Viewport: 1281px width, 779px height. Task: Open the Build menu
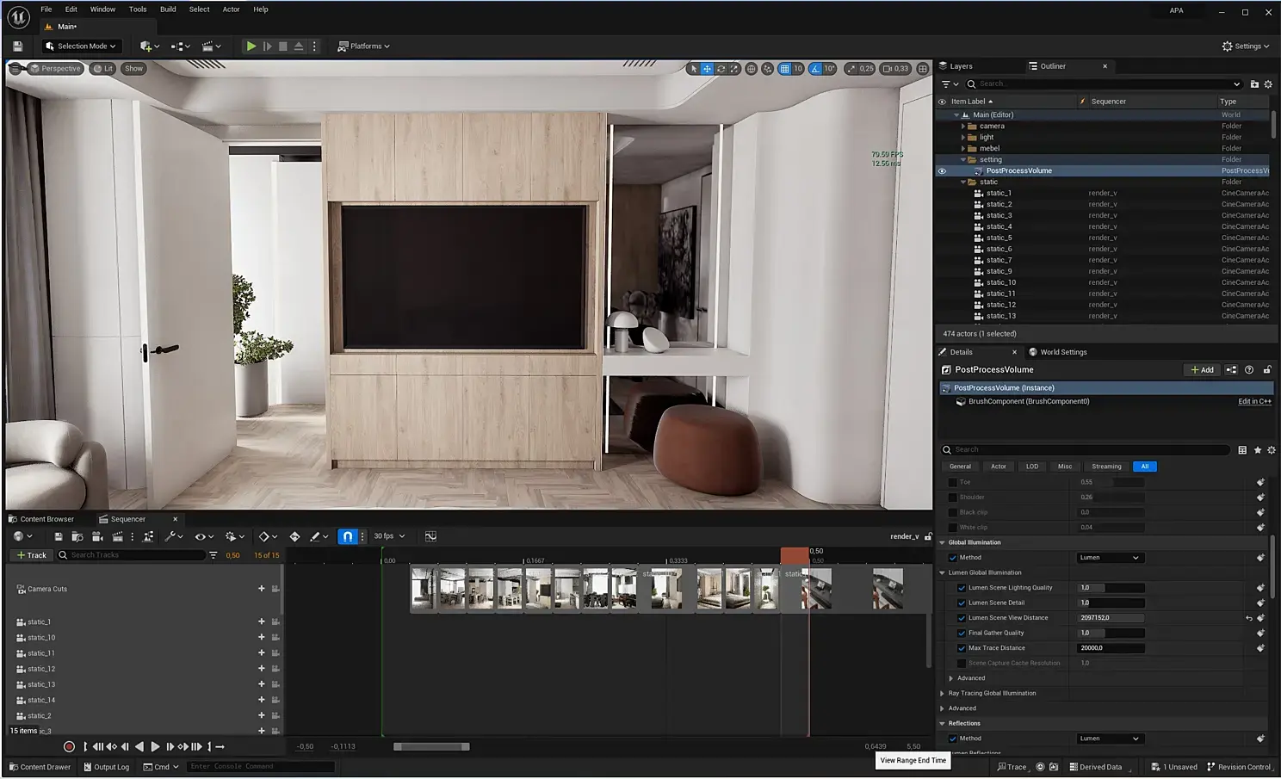pyautogui.click(x=168, y=9)
